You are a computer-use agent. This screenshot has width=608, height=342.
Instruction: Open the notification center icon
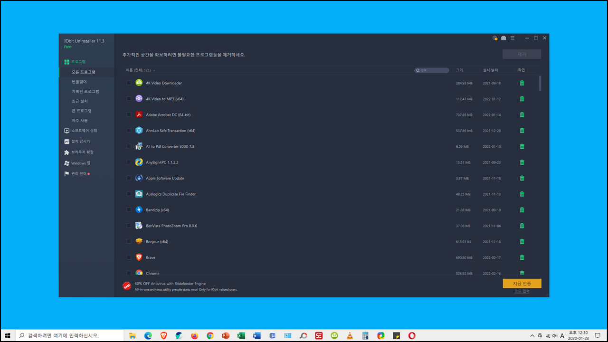[x=598, y=335]
